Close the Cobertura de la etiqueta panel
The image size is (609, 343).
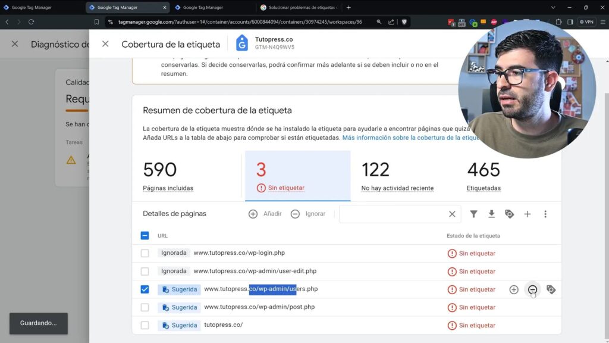coord(105,44)
